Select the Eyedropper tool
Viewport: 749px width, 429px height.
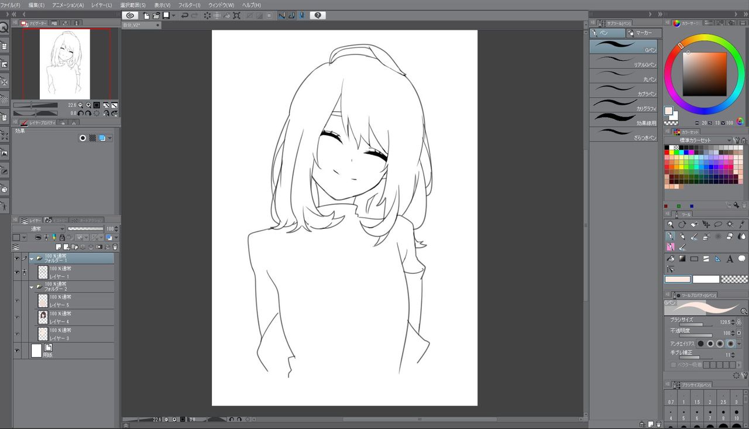pos(742,224)
